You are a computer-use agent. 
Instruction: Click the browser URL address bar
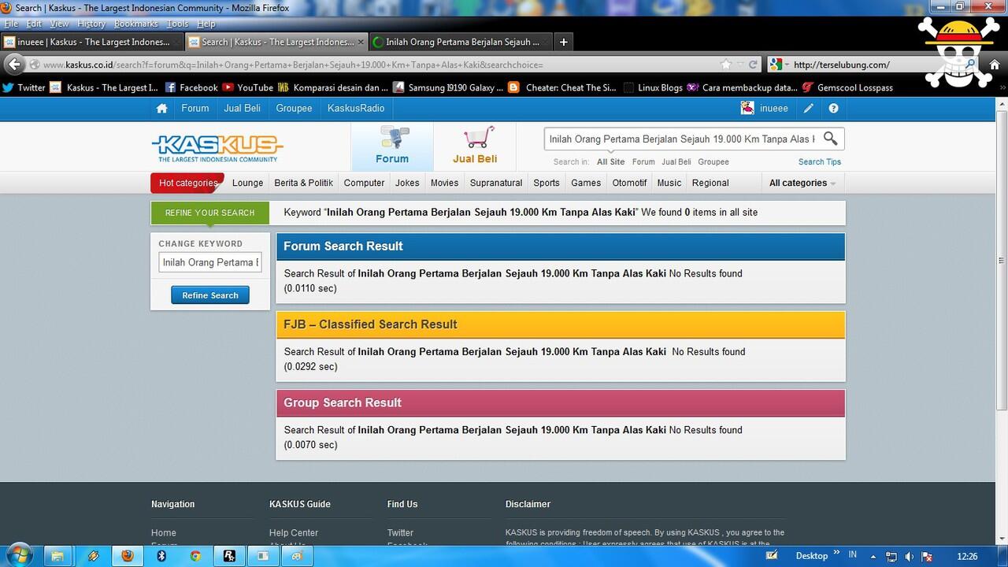tap(378, 65)
